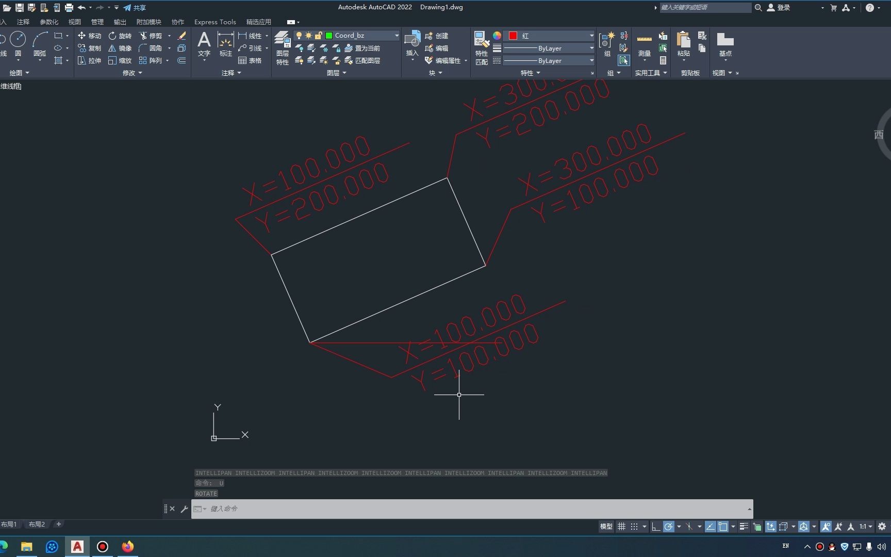Click the Trim (修剪) tool
The height and width of the screenshot is (557, 891).
coord(150,36)
